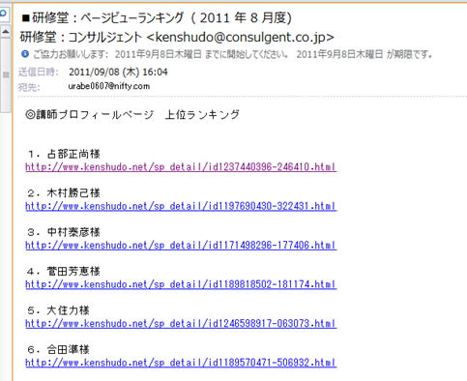
Task: Select recipient urabe0607@nifty.com
Action: (109, 86)
